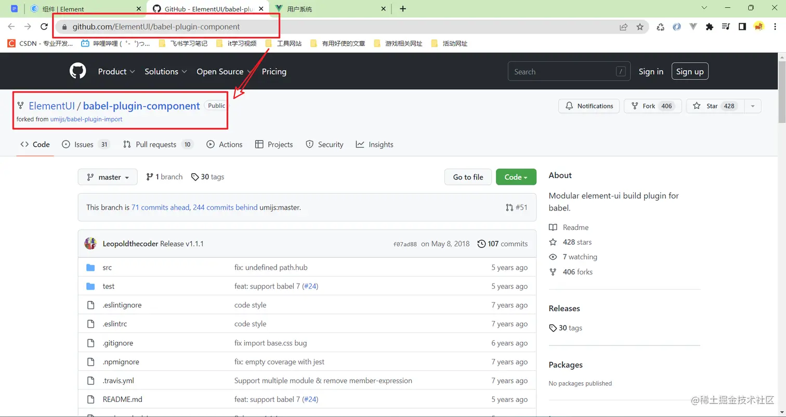The image size is (786, 417).
Task: Click the 7 watching link
Action: point(573,257)
